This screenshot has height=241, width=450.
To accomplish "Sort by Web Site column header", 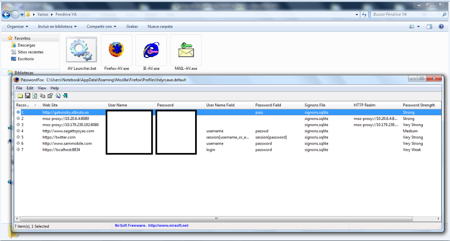I will (x=73, y=105).
